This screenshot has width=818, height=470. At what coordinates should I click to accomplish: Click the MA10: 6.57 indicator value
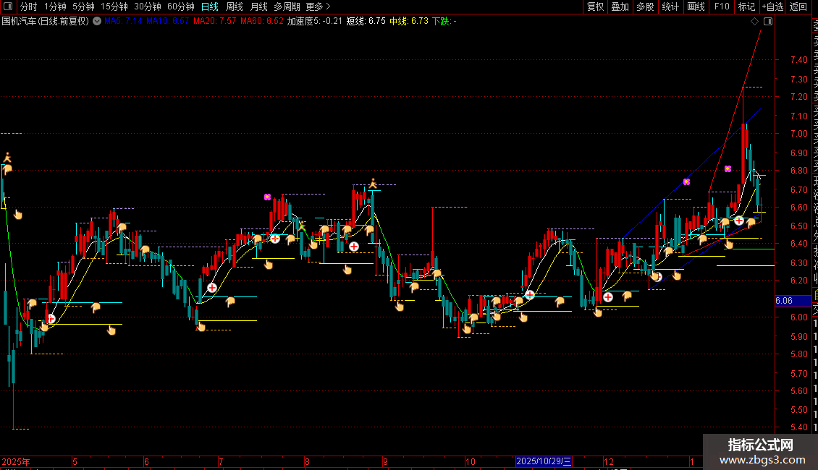pyautogui.click(x=167, y=22)
